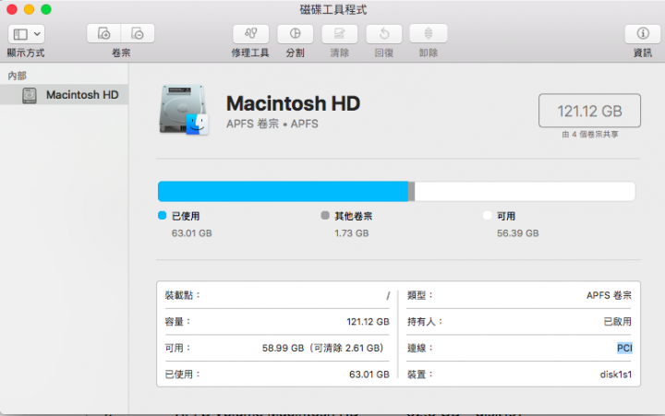Click the blue used-space portion of bar
Viewport: 665px width, 416px height.
click(x=283, y=192)
